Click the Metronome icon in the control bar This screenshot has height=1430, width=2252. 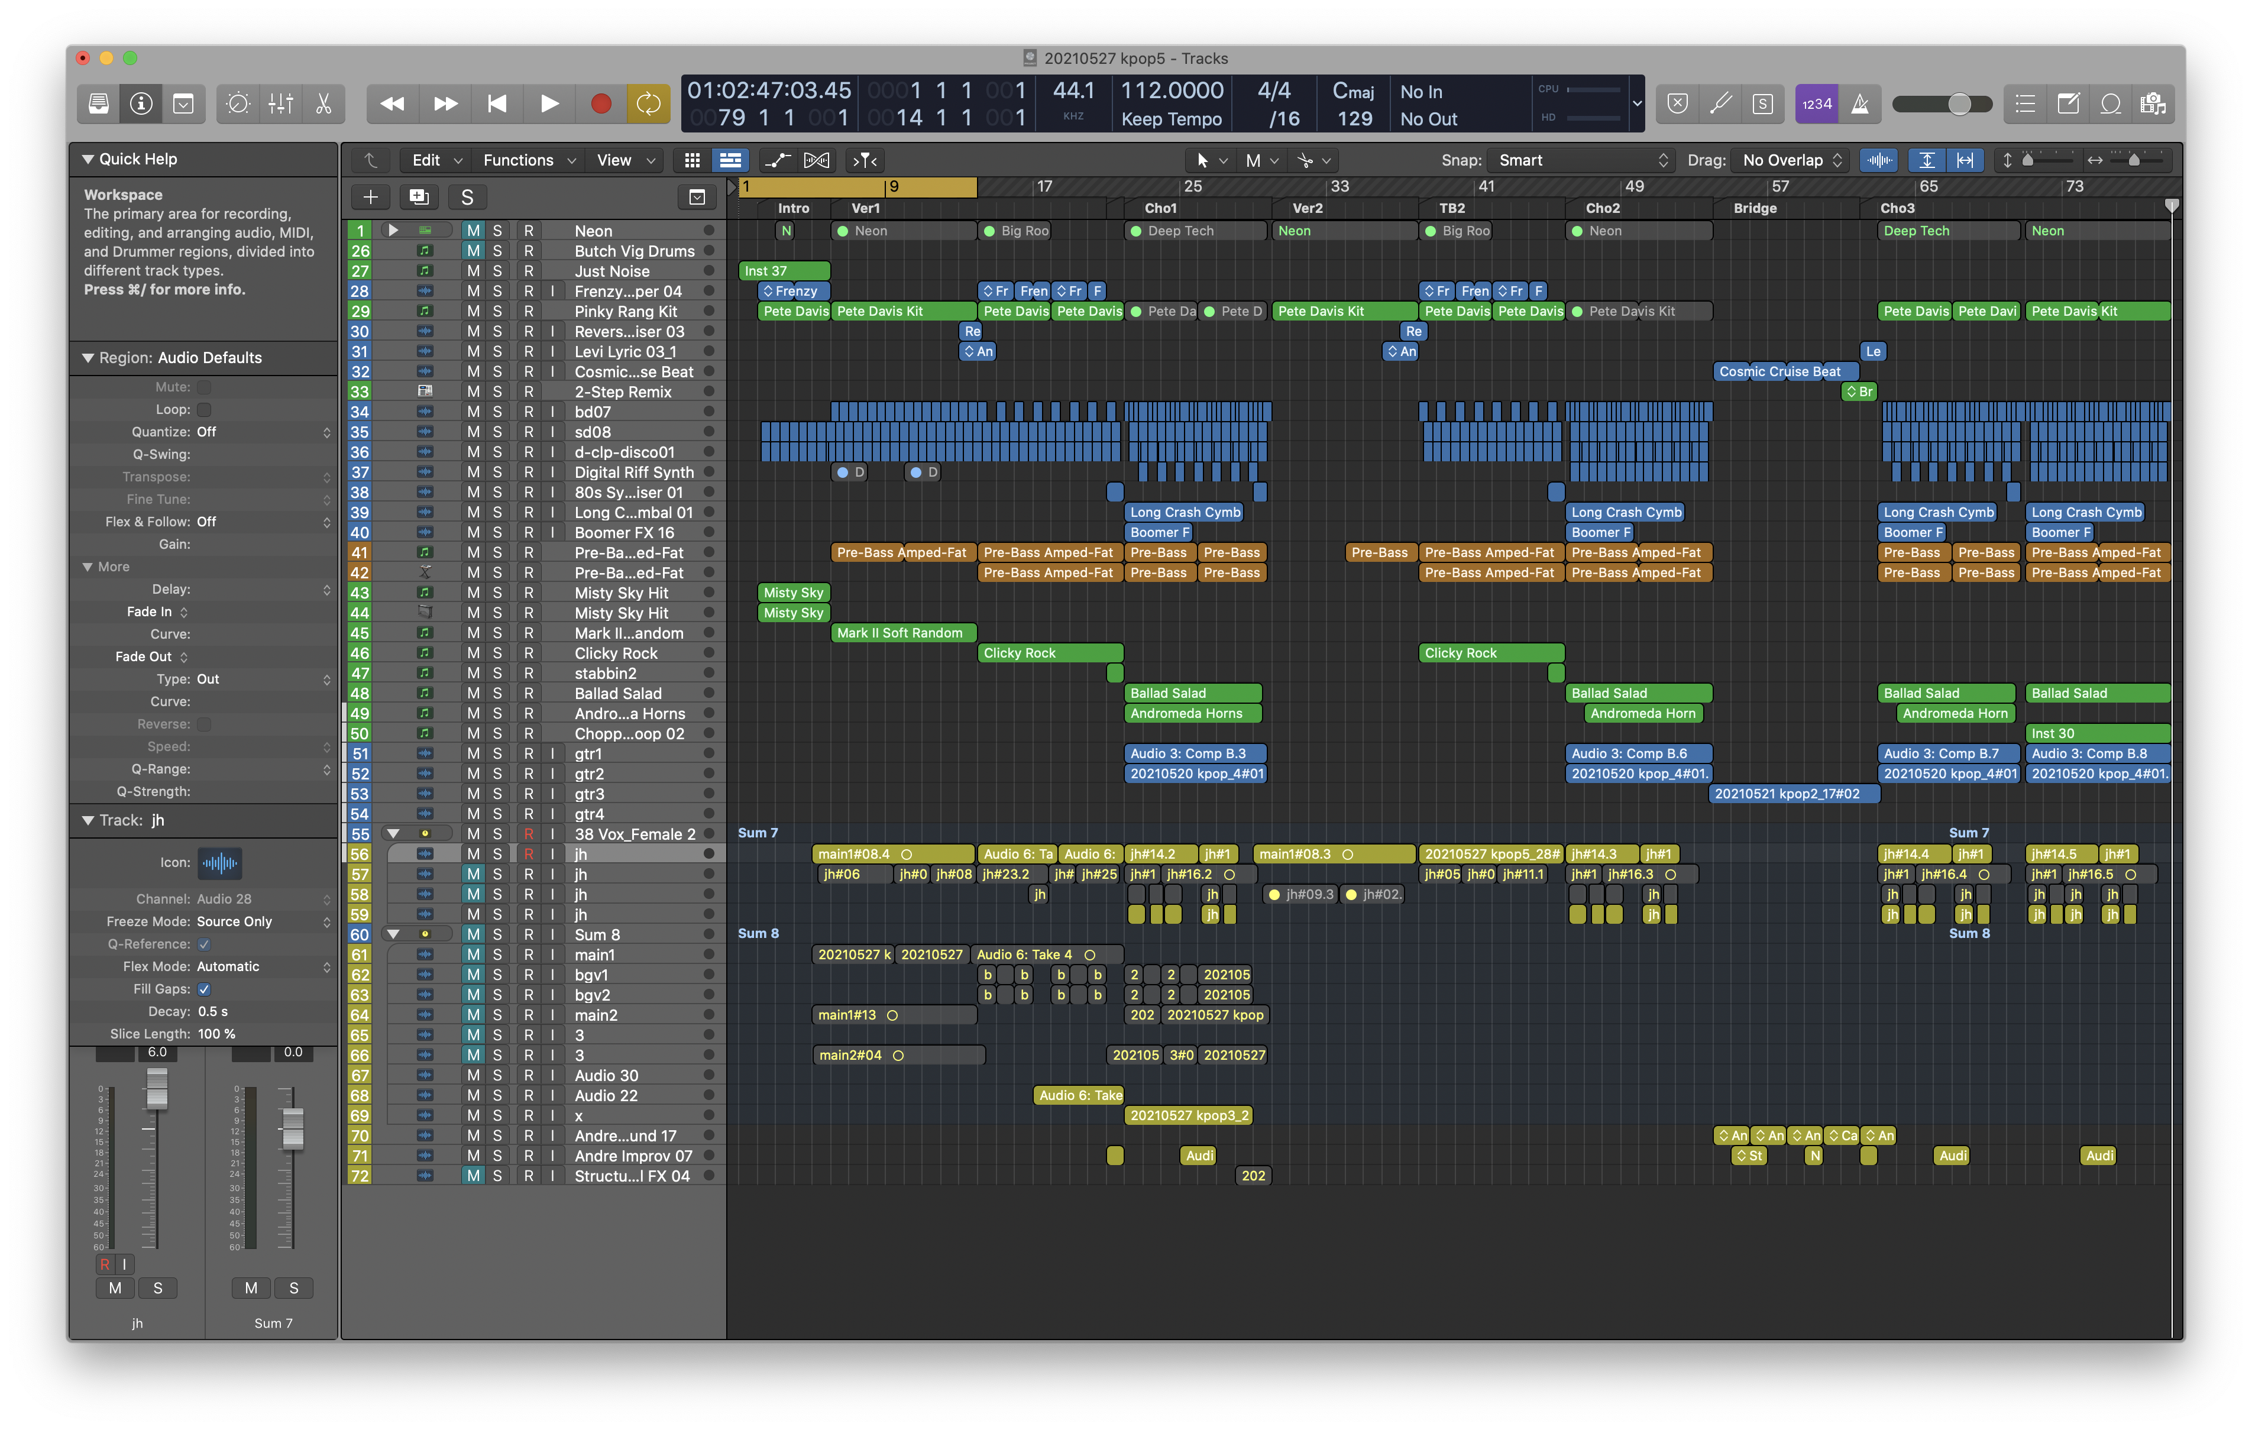[x=1860, y=104]
